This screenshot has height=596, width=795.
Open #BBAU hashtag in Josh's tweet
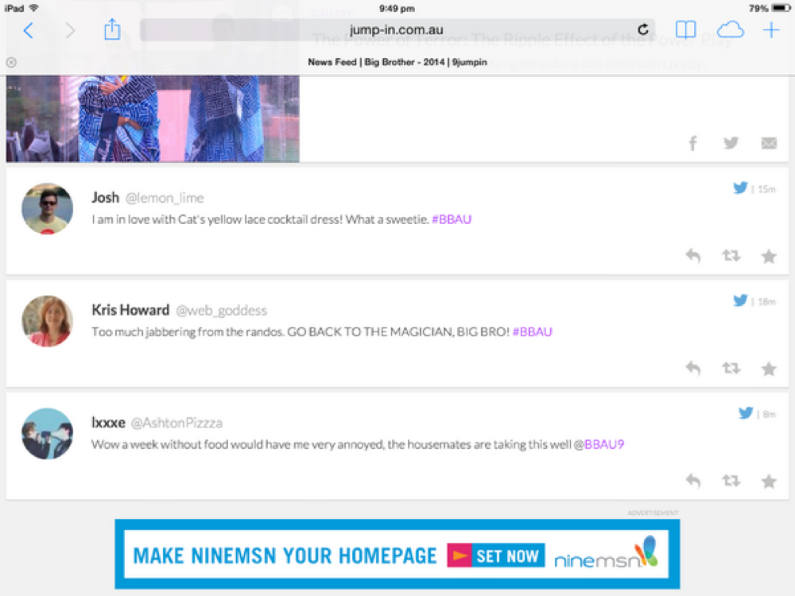tap(452, 219)
